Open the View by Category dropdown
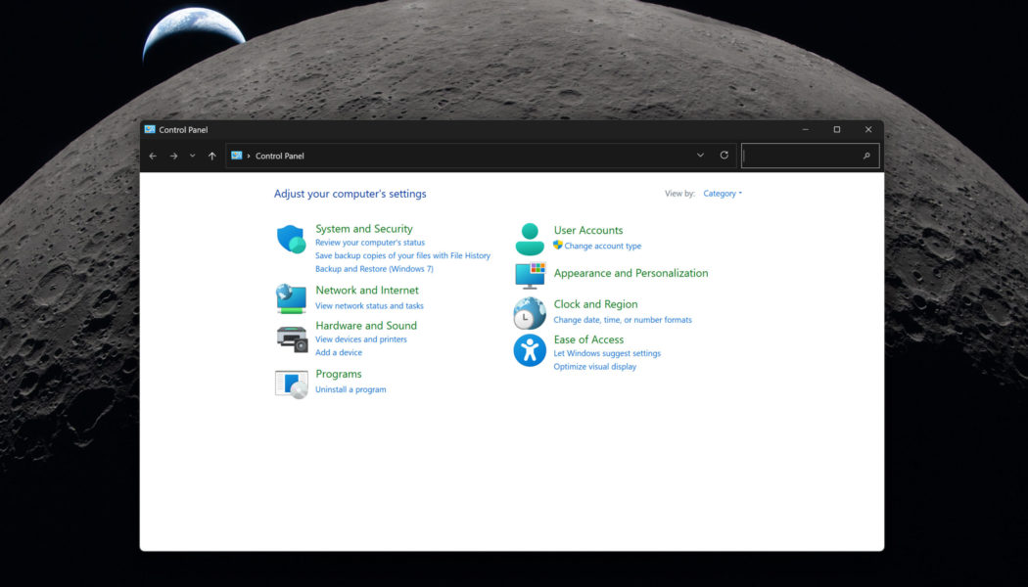Image resolution: width=1028 pixels, height=587 pixels. 723,193
